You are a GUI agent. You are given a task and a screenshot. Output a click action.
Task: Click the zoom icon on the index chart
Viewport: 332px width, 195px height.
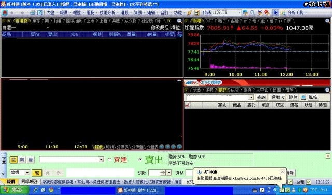click(x=327, y=21)
